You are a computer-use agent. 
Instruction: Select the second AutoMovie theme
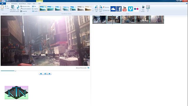51,9
